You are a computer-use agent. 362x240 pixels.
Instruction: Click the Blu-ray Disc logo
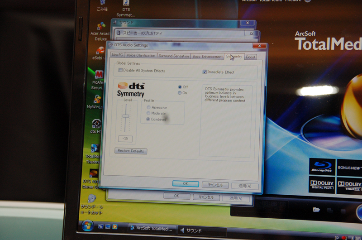[322, 167]
